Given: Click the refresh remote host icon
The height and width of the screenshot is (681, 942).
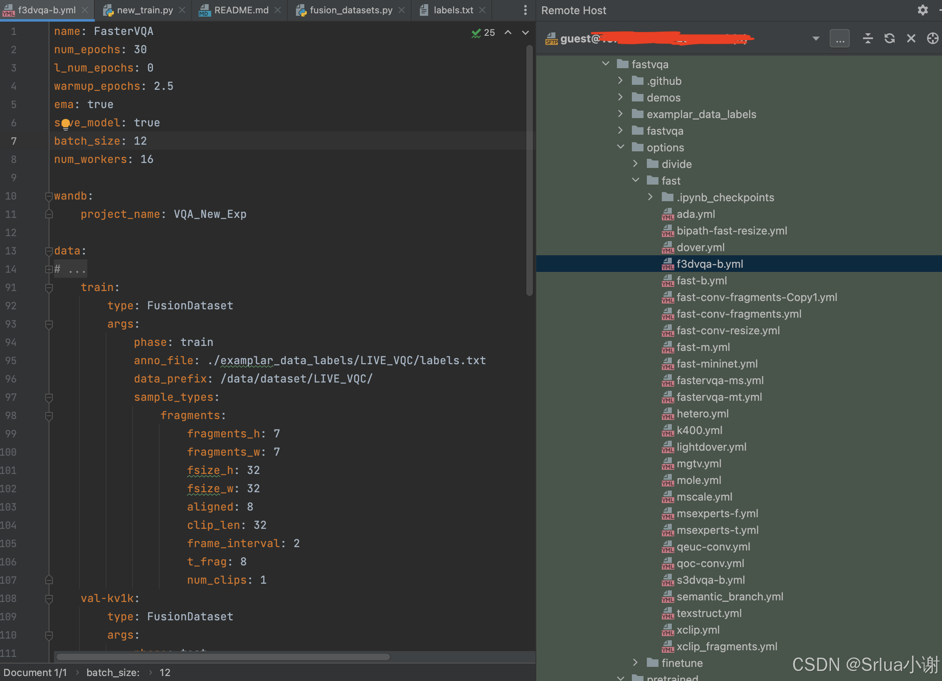Looking at the screenshot, I should 889,39.
